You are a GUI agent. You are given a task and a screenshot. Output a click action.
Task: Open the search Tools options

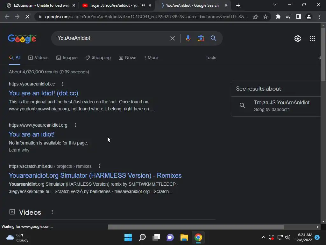click(x=211, y=58)
